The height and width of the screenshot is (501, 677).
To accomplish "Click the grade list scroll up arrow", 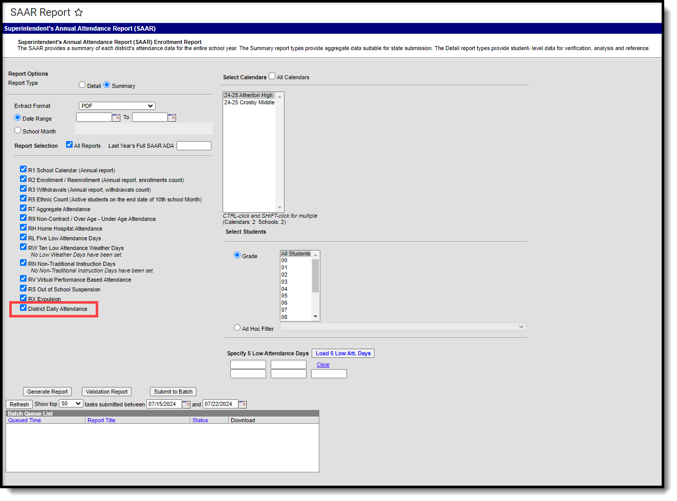I will pos(316,255).
